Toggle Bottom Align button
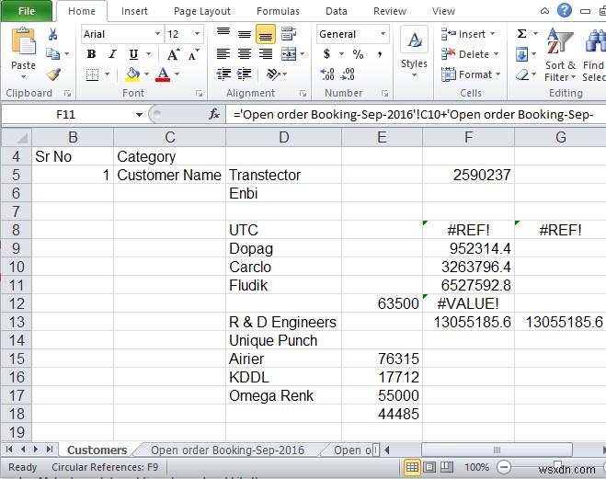The width and height of the screenshot is (606, 479). [266, 34]
